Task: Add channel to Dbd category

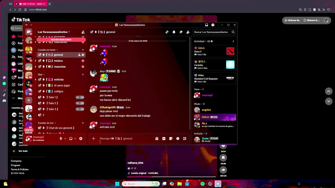Action: click(83, 75)
